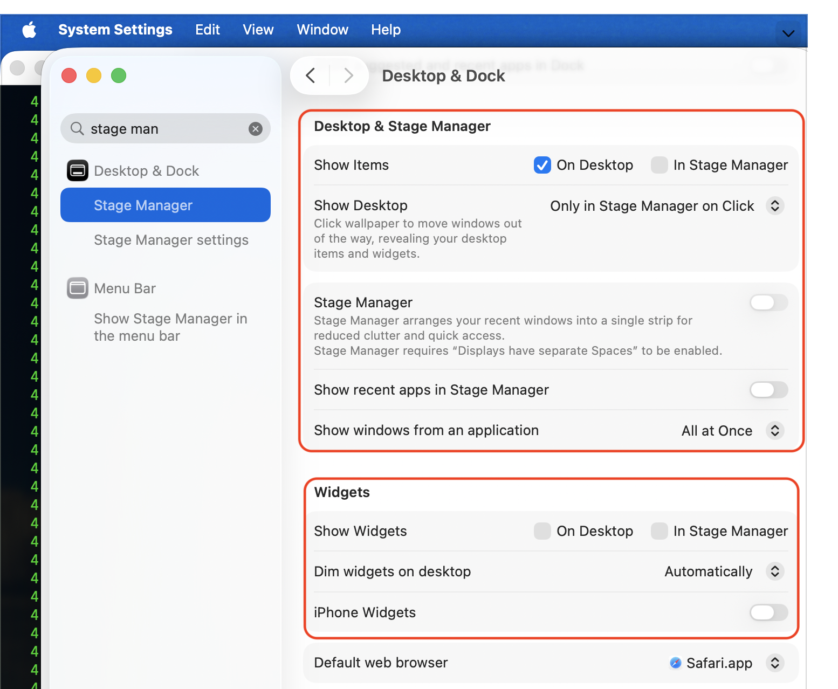The height and width of the screenshot is (689, 838).
Task: Clear the search field text
Action: tap(256, 128)
